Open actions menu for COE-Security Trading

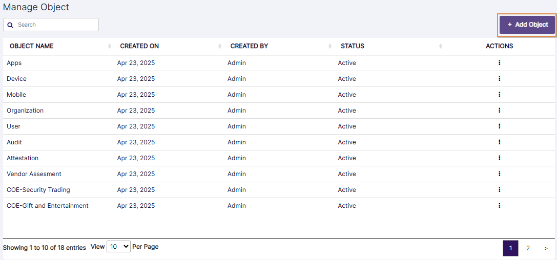(x=499, y=190)
